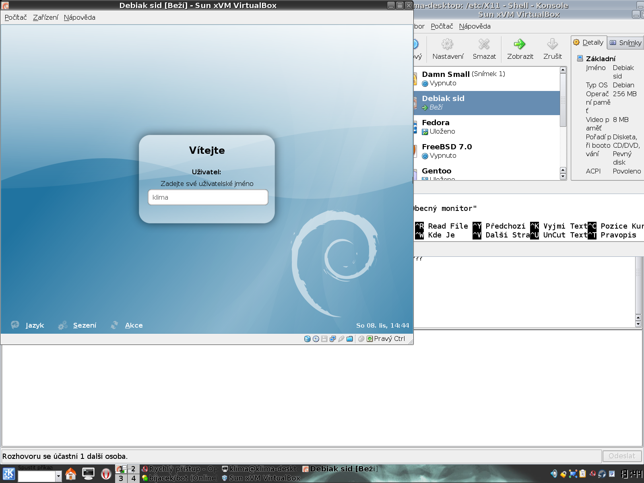Click the VM list scroll down arrow

pos(563,177)
